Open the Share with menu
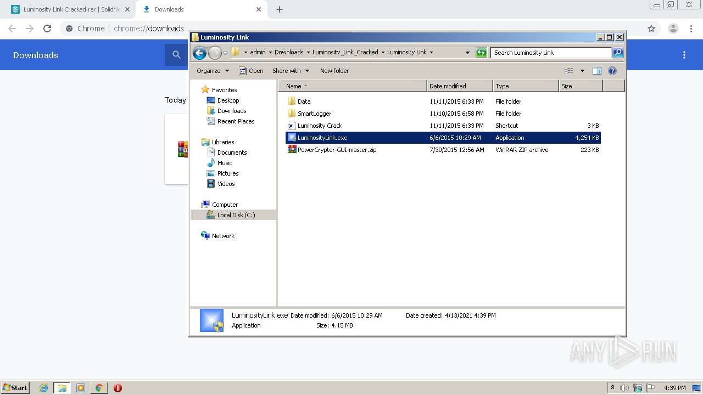Viewport: 703px width, 395px height. coord(291,71)
